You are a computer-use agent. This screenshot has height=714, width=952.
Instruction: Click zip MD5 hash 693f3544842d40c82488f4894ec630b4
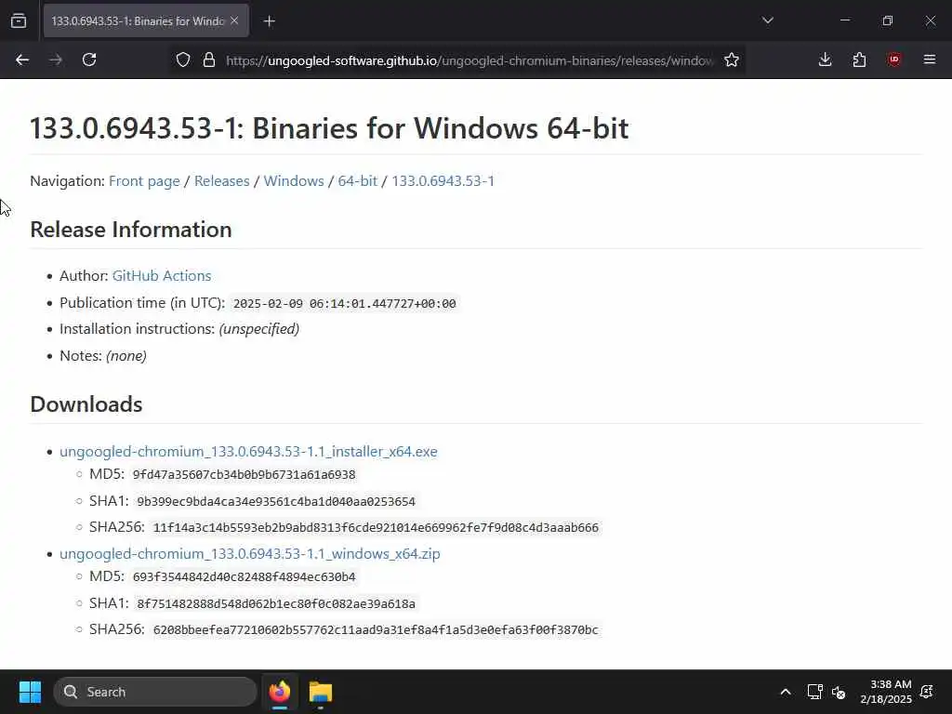tap(245, 576)
